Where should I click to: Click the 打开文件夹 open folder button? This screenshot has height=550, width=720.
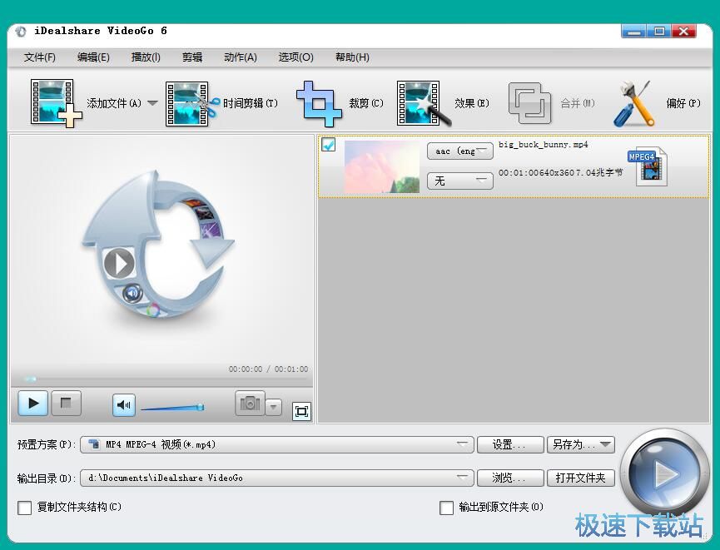point(581,478)
